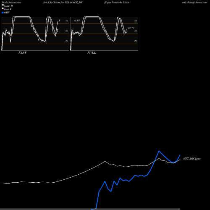
Task: Click the '80' axis label in the FAST chart
Action: point(67,21)
